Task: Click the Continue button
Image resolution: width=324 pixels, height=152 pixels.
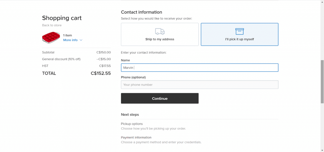Action: 160,98
